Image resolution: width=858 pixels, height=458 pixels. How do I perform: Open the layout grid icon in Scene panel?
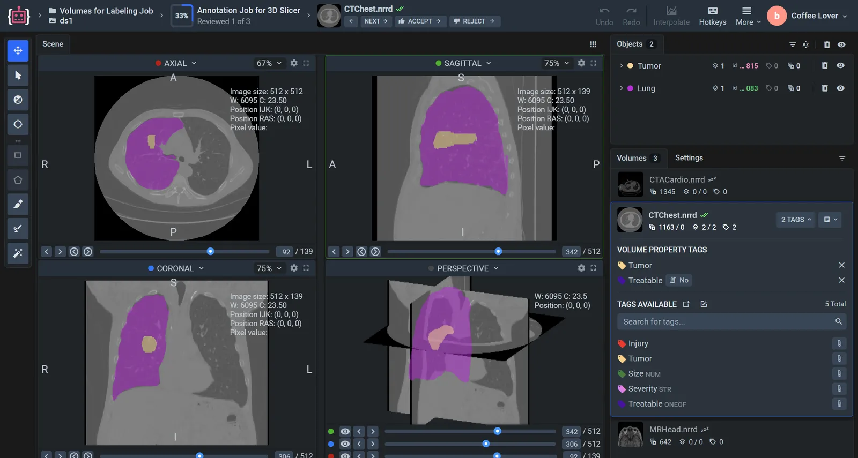tap(593, 44)
